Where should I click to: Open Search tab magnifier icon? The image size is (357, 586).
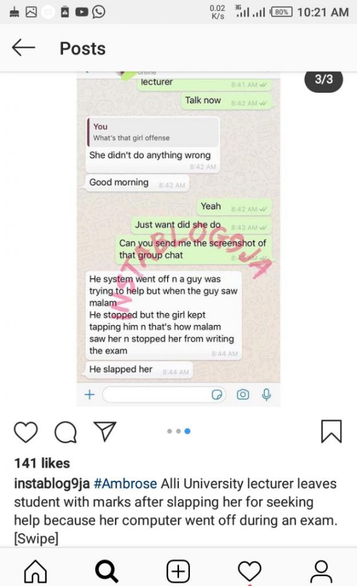(107, 571)
